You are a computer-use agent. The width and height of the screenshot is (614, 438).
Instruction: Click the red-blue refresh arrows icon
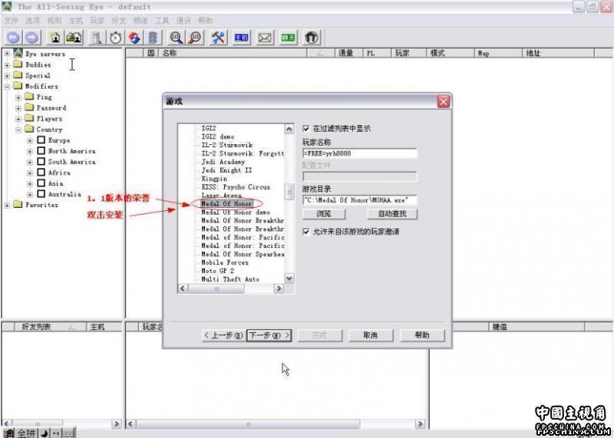pyautogui.click(x=134, y=38)
